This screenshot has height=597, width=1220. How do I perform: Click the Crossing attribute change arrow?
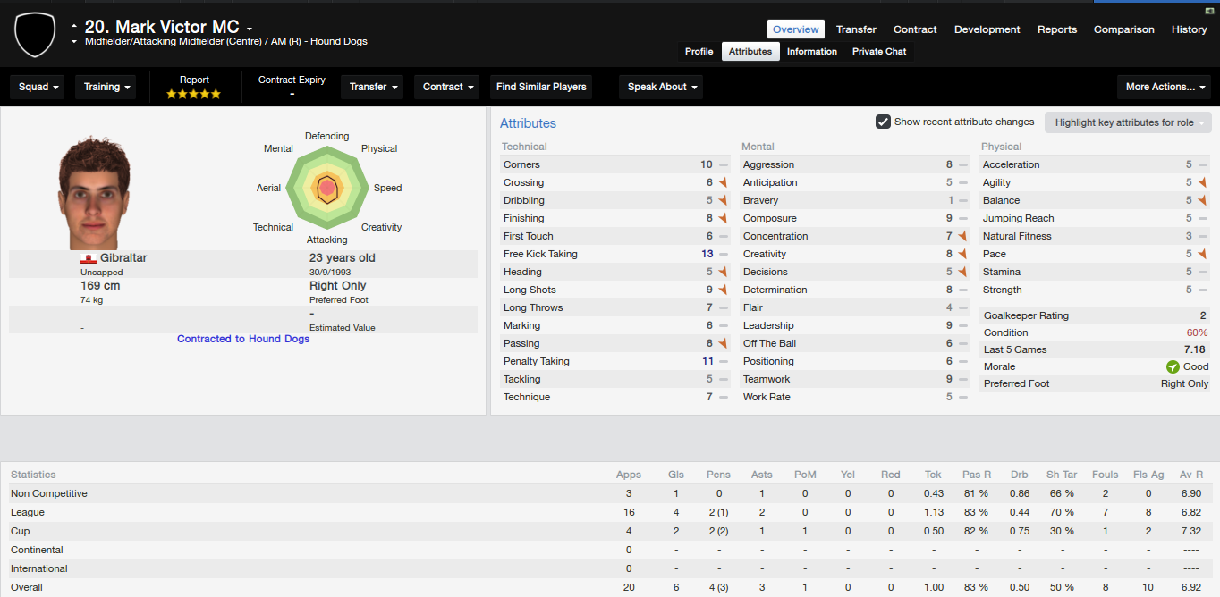click(x=723, y=182)
